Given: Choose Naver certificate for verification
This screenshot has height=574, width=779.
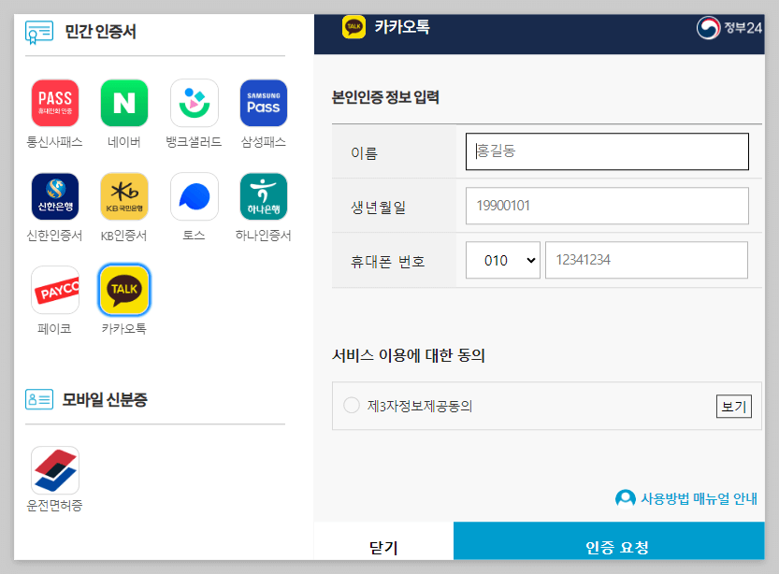Looking at the screenshot, I should (123, 103).
